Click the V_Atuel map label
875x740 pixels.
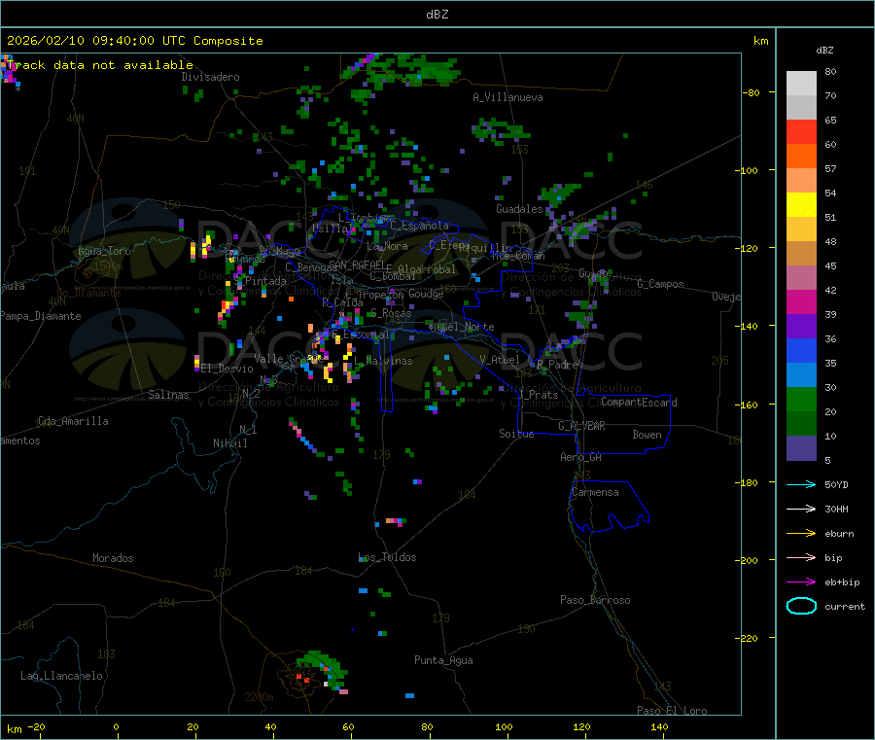[500, 360]
